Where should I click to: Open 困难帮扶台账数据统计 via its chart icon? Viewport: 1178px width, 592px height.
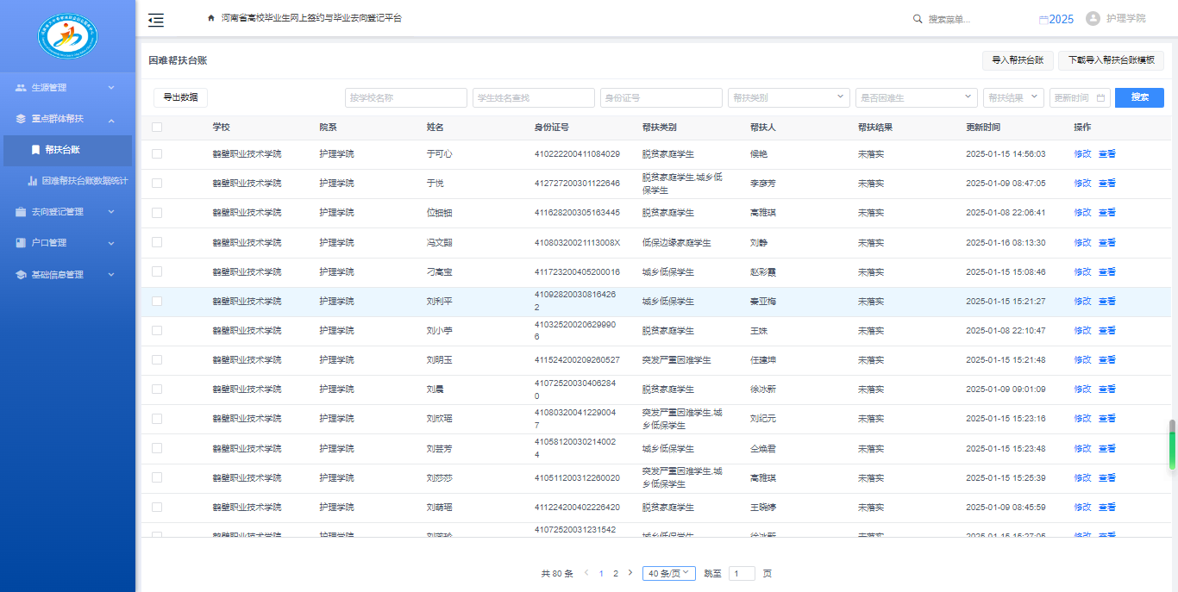(33, 181)
